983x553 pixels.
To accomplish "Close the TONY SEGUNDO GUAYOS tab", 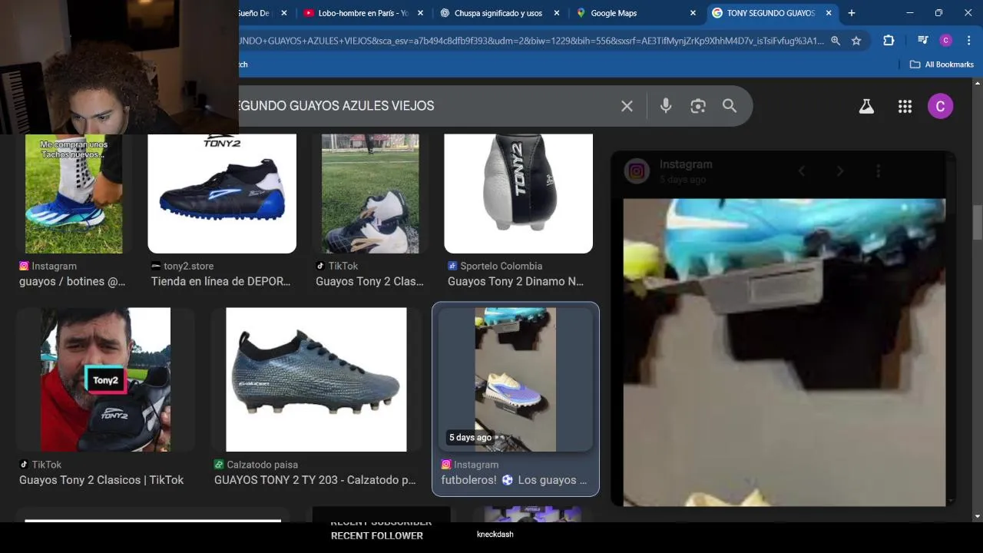I will [x=829, y=13].
